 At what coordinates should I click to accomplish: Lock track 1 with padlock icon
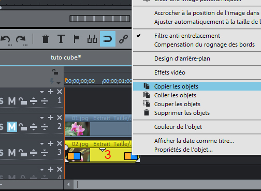(x=23, y=101)
